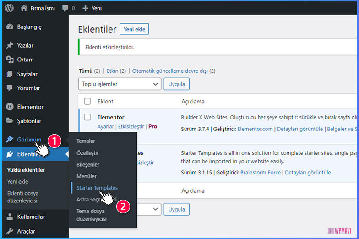Click Firma İsmi site name in admin bar
The image size is (359, 239).
pyautogui.click(x=43, y=8)
